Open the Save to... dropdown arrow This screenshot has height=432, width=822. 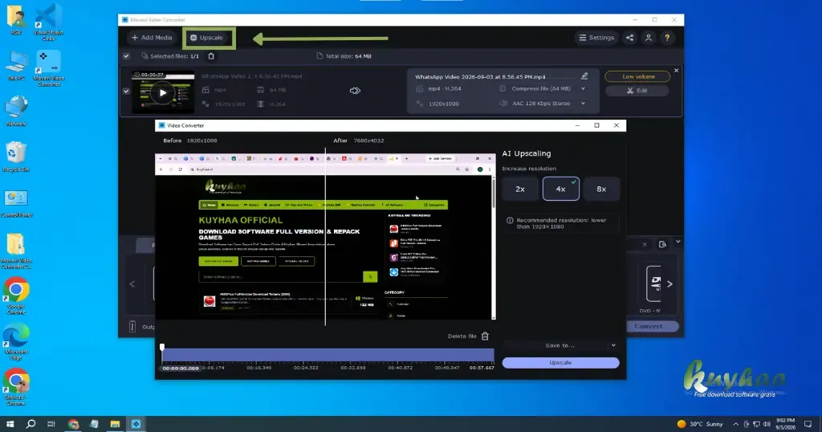[x=613, y=345]
